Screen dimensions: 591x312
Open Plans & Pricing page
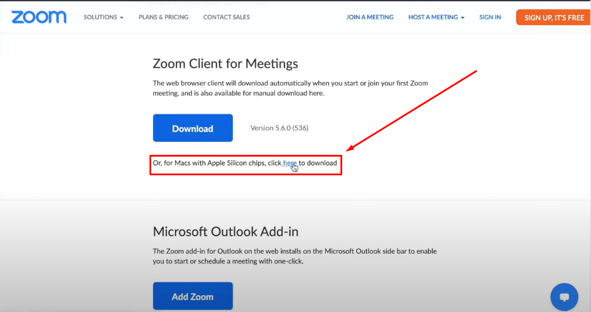(x=163, y=18)
